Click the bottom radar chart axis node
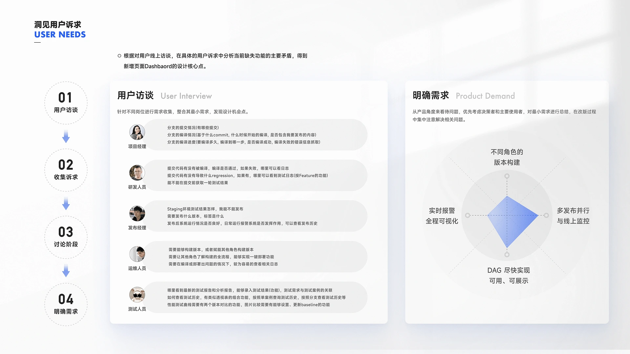The width and height of the screenshot is (630, 354). pyautogui.click(x=507, y=255)
